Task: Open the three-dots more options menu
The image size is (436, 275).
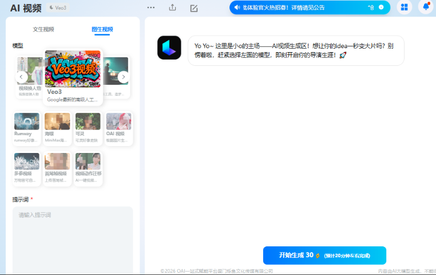Action: [151, 7]
